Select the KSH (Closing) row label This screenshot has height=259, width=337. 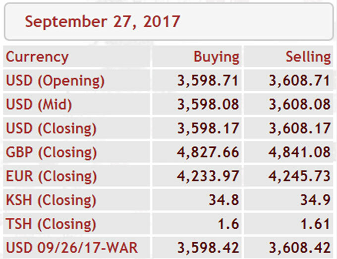coord(51,200)
